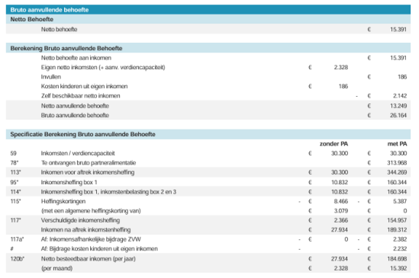Click the 'Inkomensheffing box 1' row label

pos(69,182)
